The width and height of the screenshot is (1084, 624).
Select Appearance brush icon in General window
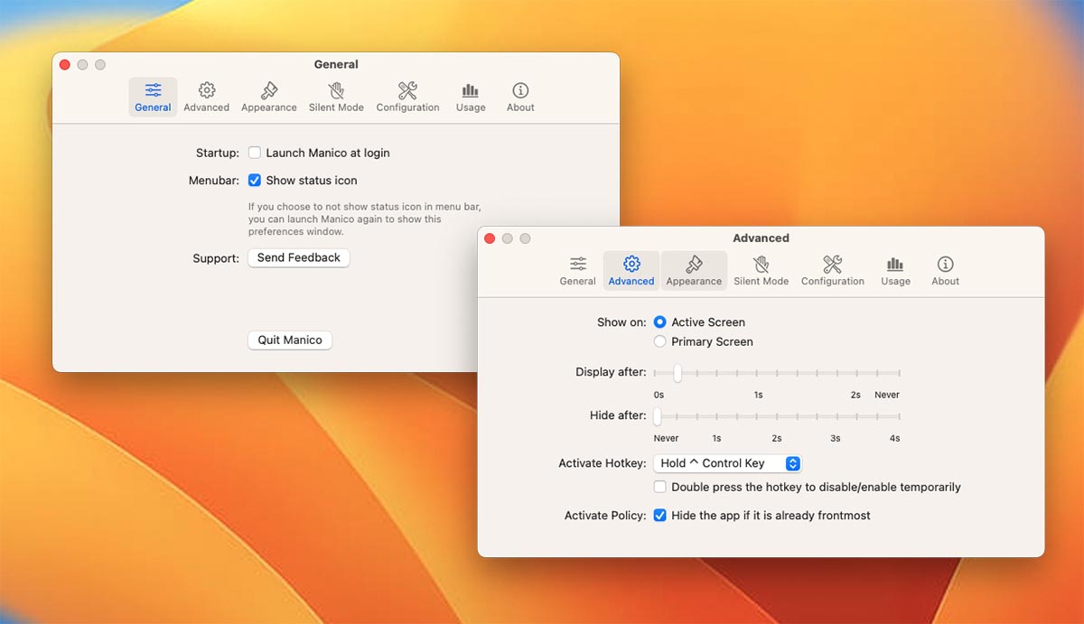click(268, 91)
